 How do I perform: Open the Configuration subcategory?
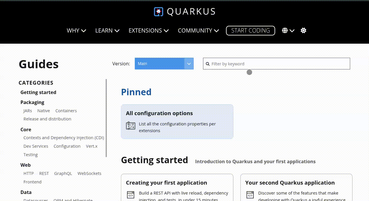(67, 146)
